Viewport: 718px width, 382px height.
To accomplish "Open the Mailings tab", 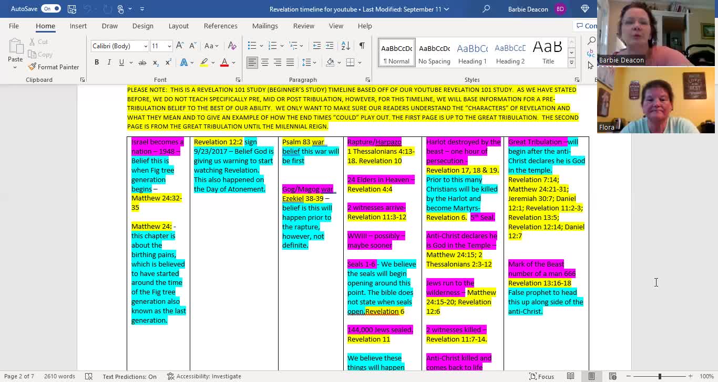I will (x=265, y=26).
